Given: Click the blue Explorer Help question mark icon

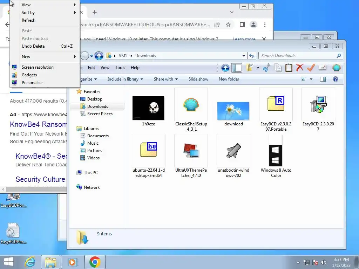Looking at the screenshot, I should [x=336, y=79].
